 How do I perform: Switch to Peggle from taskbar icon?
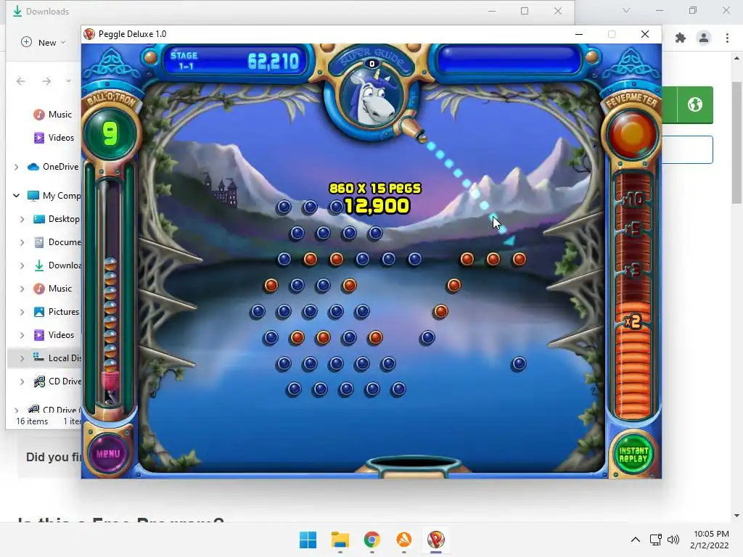click(436, 540)
